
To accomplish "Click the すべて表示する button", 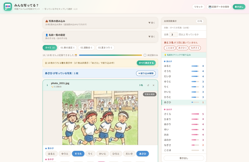I will point(146,63).
